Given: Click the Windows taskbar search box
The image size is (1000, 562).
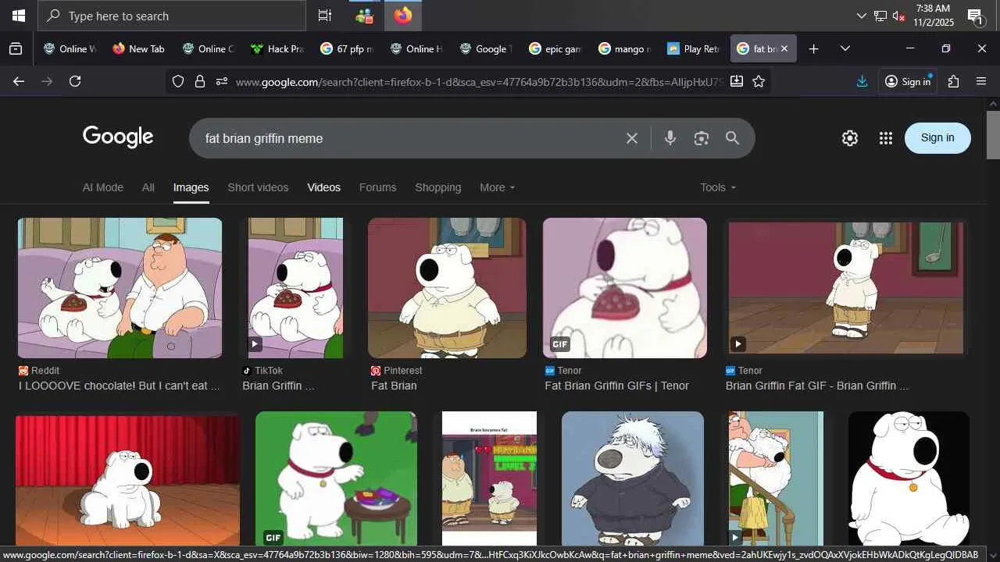Looking at the screenshot, I should point(172,16).
